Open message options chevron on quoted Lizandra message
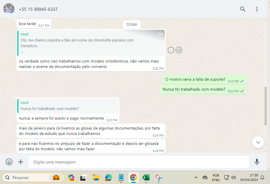270x184 pixels. pos(161,34)
